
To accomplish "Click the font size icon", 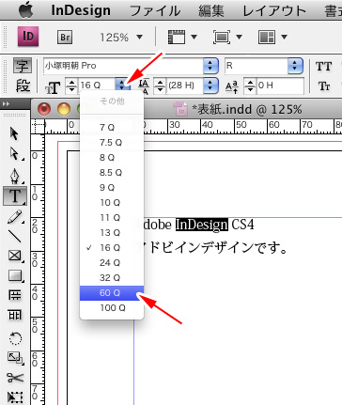I will (x=53, y=87).
